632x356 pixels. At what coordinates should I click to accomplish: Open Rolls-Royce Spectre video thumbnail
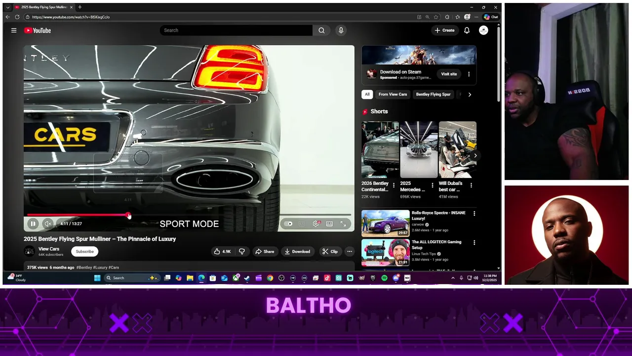pos(385,223)
